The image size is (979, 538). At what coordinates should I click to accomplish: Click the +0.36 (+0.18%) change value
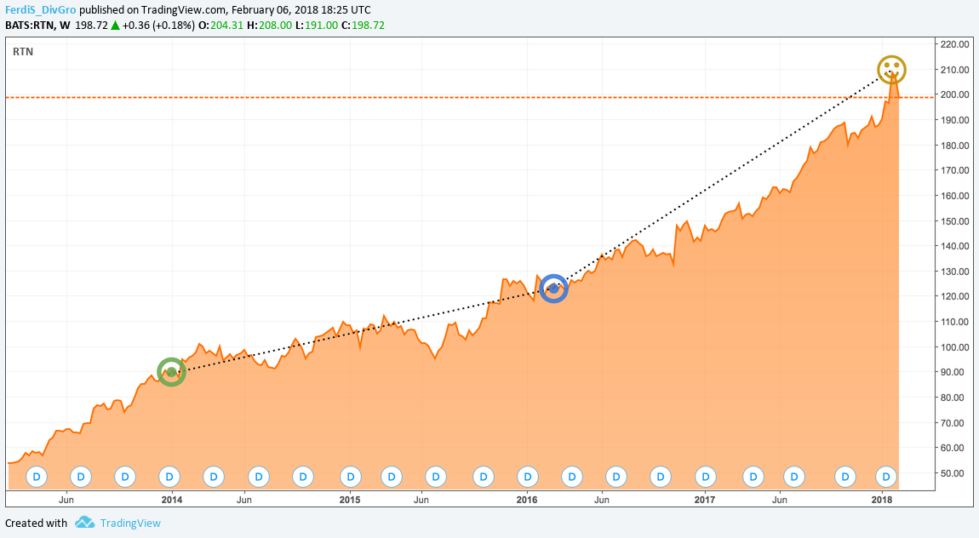pos(158,26)
